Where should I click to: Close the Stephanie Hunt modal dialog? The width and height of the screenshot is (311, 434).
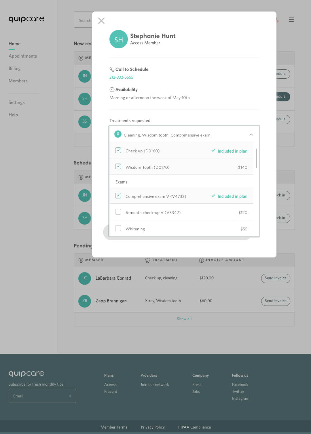(x=101, y=21)
